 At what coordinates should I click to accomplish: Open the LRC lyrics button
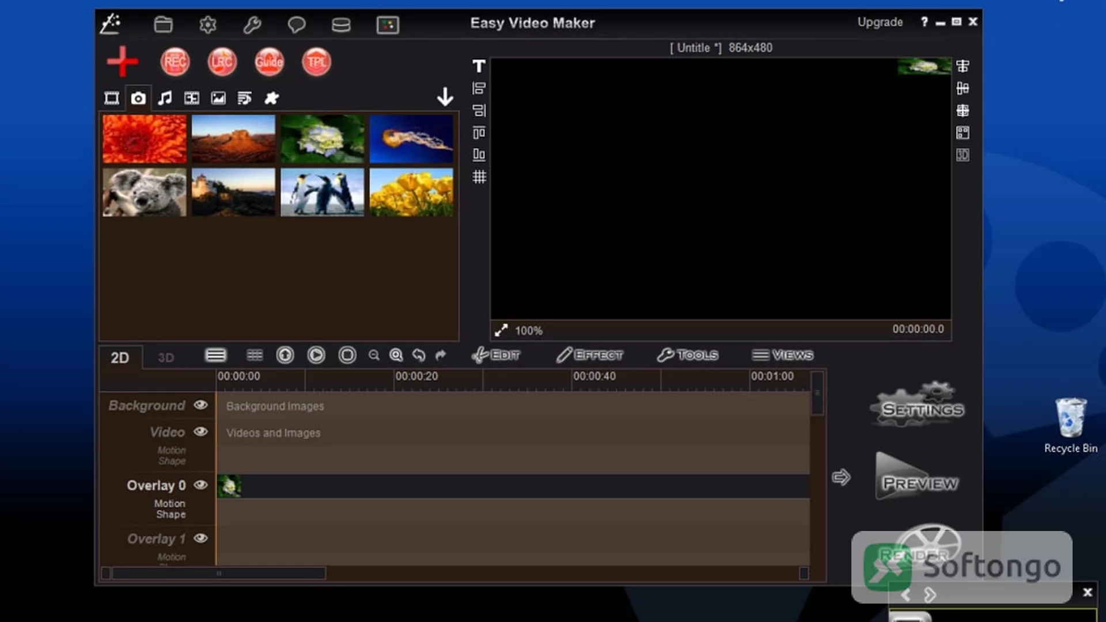click(x=222, y=62)
